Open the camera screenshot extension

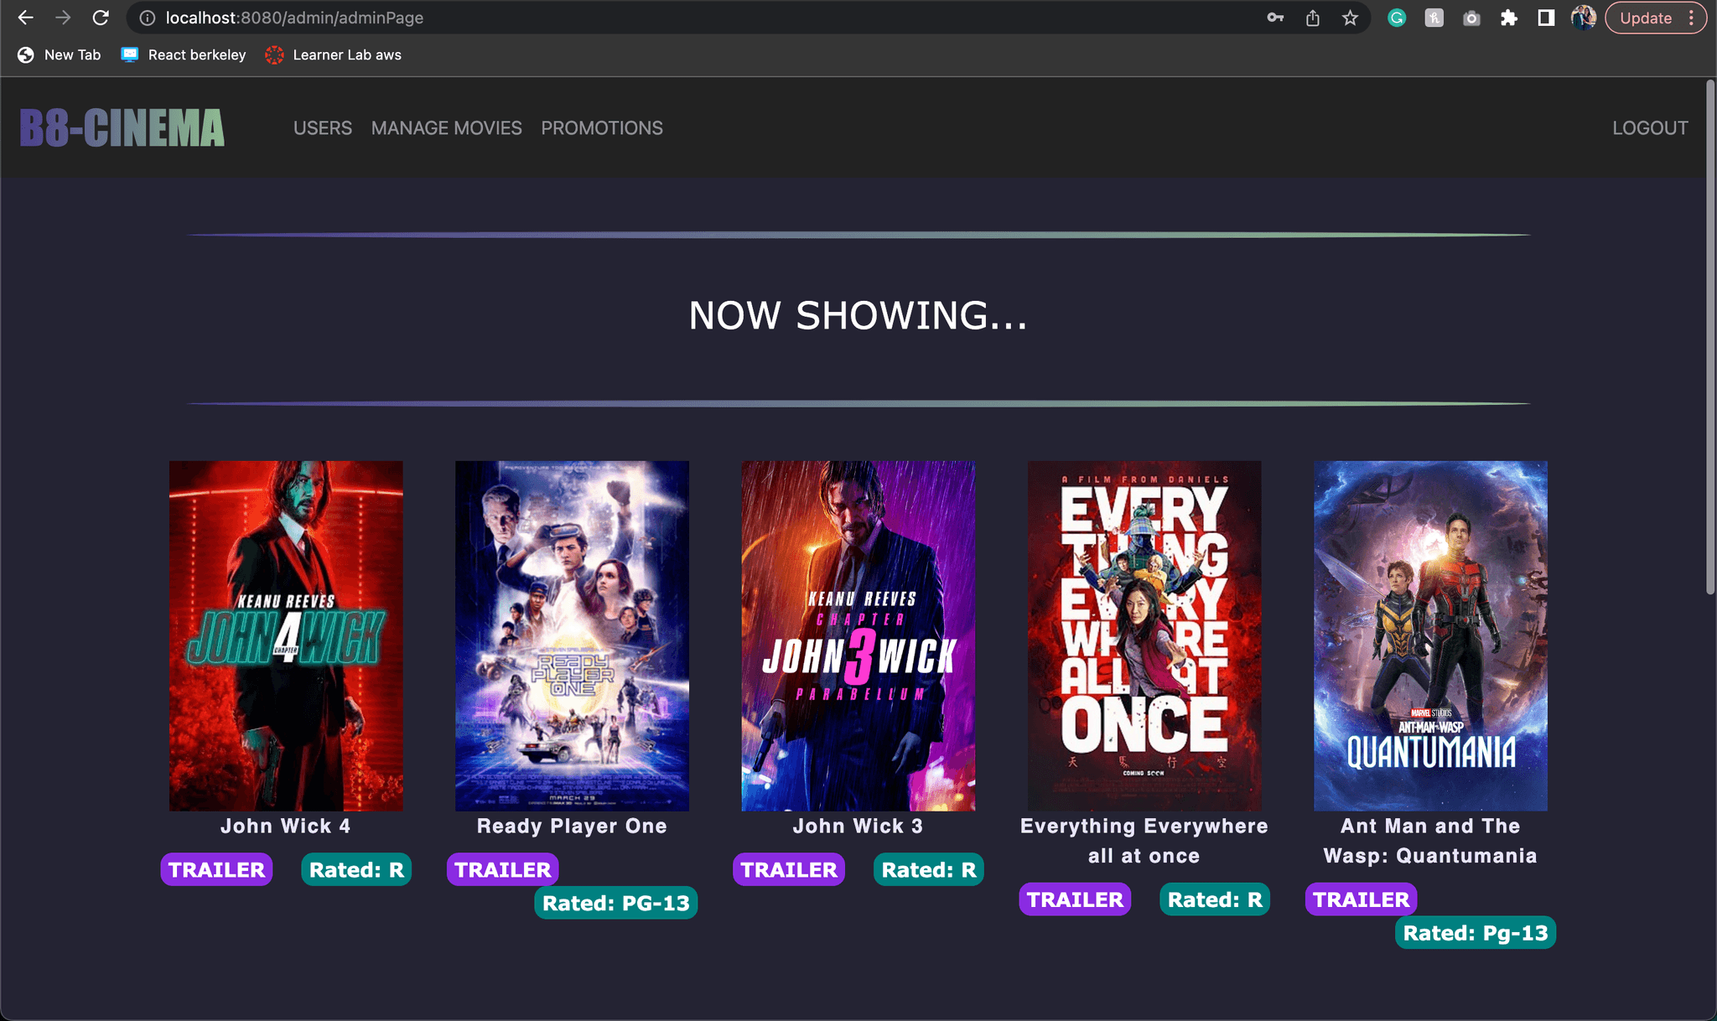[x=1471, y=18]
